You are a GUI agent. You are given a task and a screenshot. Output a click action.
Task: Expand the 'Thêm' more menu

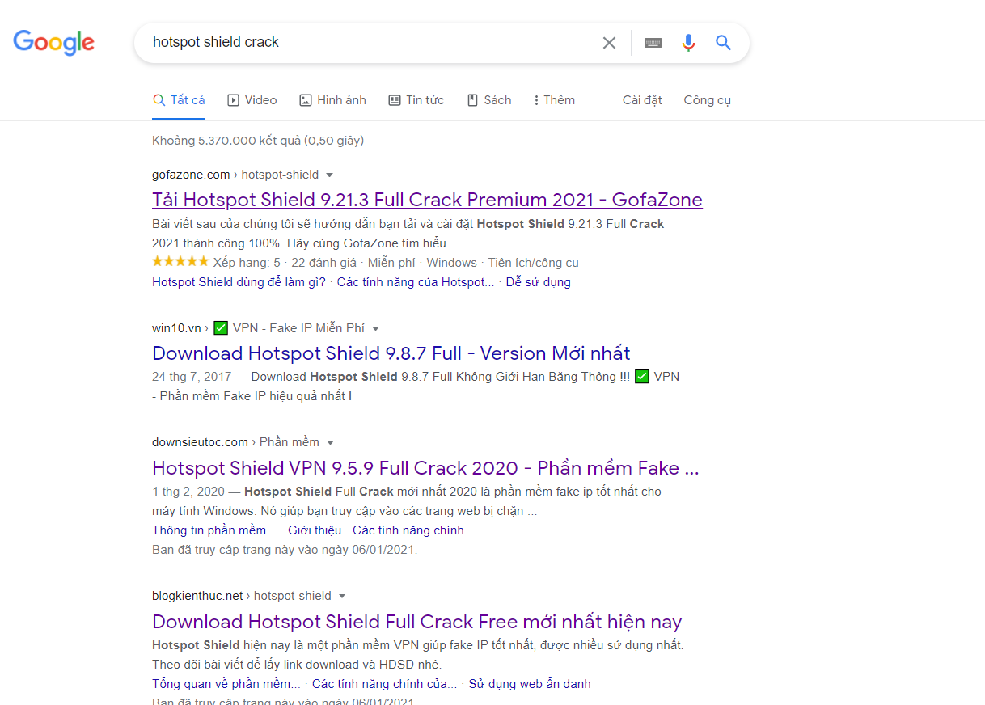tap(554, 100)
